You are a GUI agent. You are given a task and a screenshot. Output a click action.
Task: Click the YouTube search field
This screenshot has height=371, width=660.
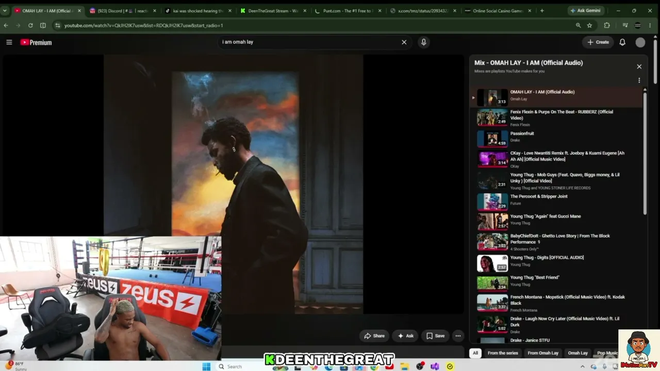[309, 42]
